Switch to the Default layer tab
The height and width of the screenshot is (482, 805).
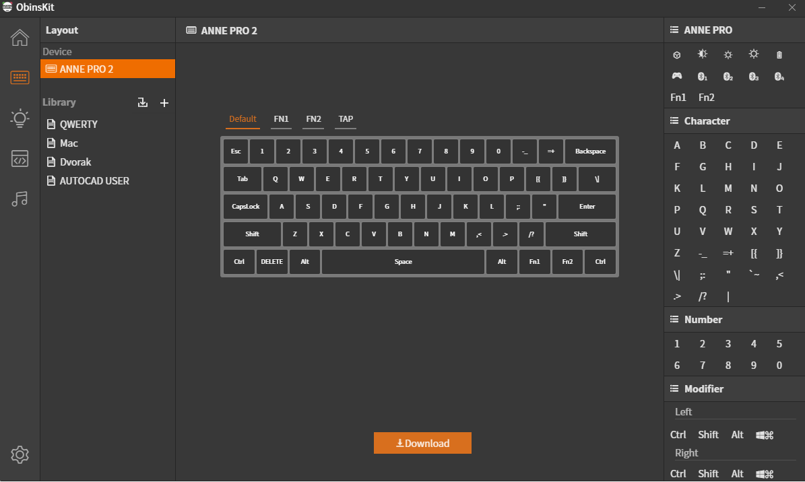tap(243, 119)
